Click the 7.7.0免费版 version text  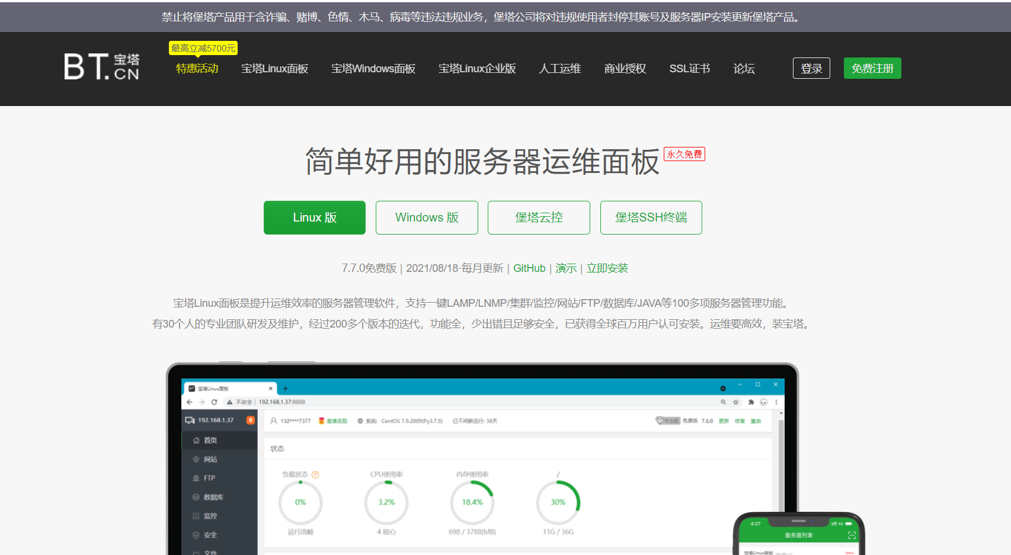pyautogui.click(x=369, y=268)
